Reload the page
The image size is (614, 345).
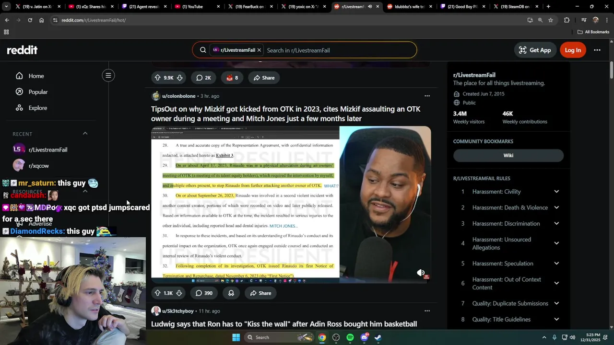click(x=30, y=20)
